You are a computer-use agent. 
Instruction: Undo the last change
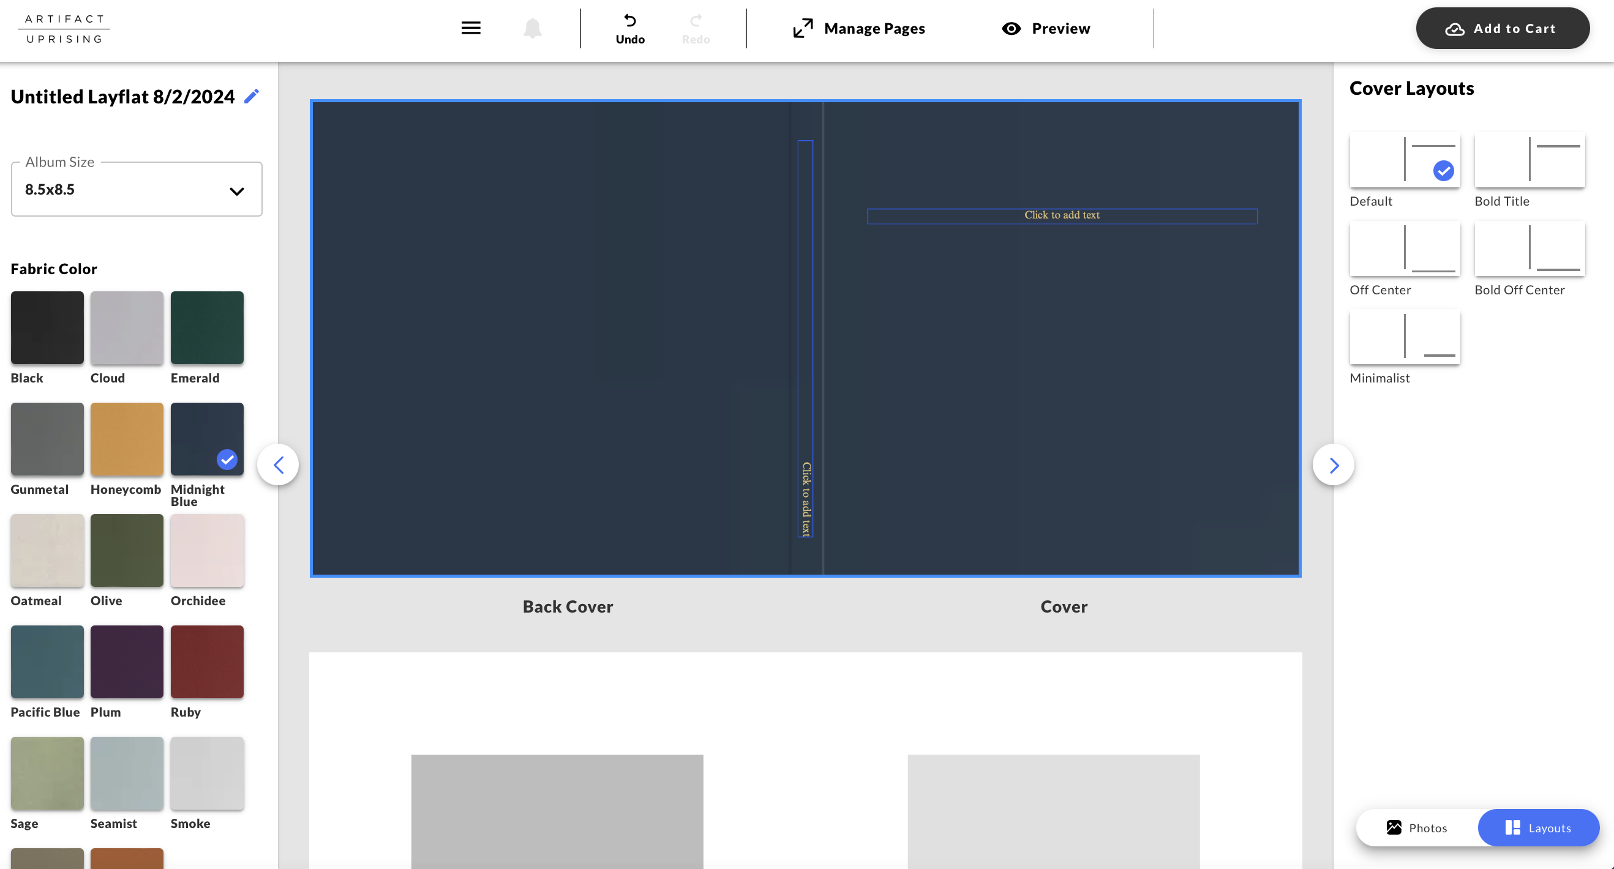pos(629,29)
